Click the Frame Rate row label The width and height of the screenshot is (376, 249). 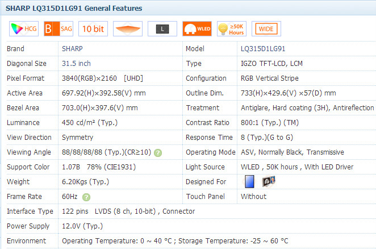pyautogui.click(x=24, y=197)
